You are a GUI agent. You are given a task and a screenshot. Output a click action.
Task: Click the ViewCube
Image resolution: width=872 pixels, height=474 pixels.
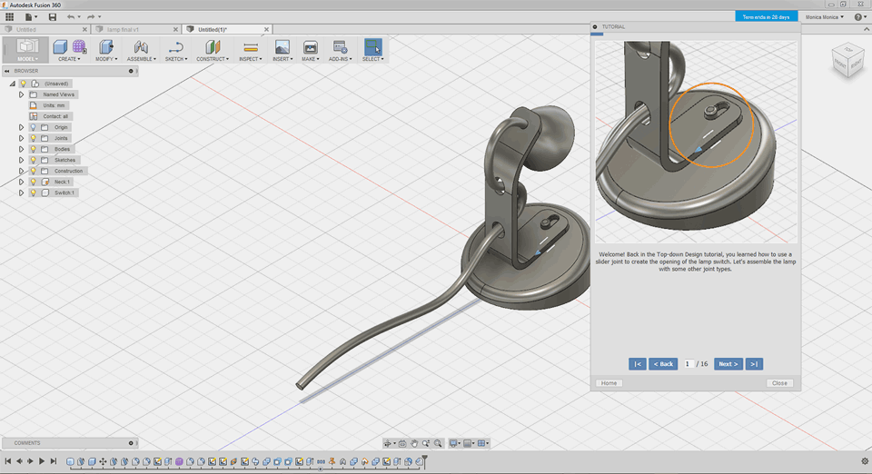pos(848,61)
